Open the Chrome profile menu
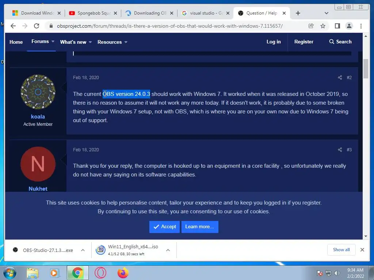 pos(349,26)
